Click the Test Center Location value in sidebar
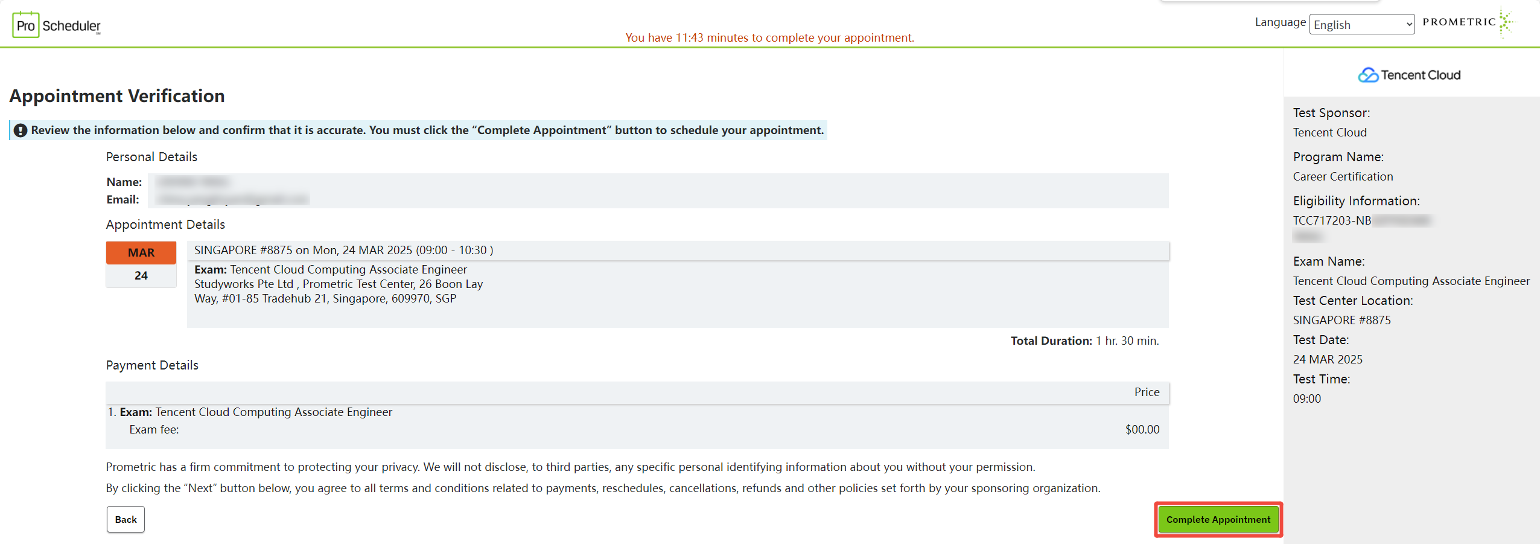 [x=1341, y=320]
